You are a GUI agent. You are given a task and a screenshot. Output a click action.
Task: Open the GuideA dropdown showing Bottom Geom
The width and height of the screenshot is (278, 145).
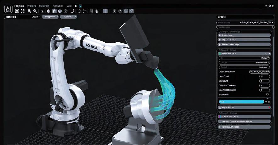(244, 63)
